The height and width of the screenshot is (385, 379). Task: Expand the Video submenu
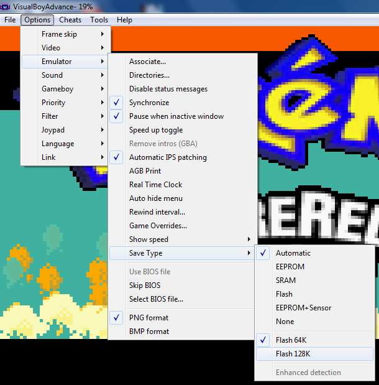[x=65, y=48]
